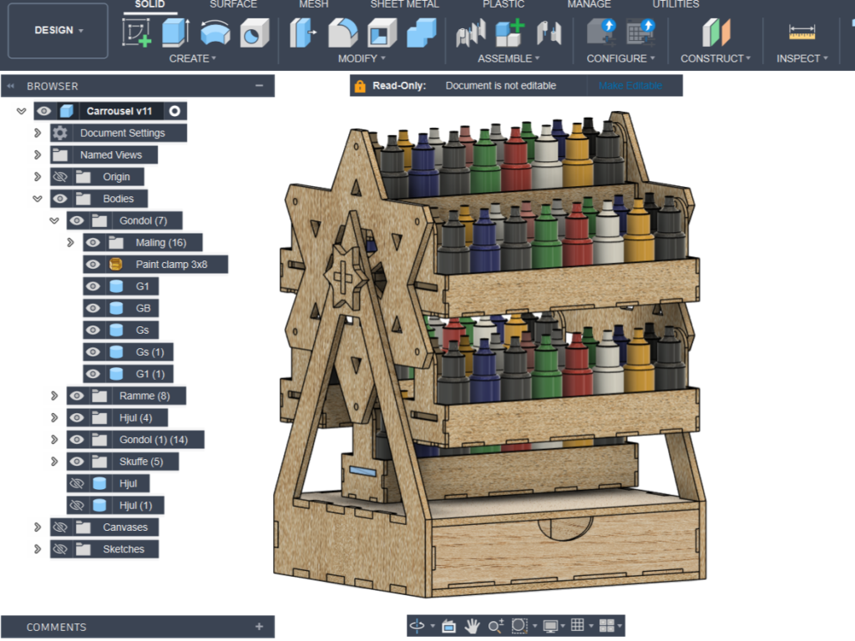Click the Extrude tool icon
The width and height of the screenshot is (855, 641).
pos(175,33)
